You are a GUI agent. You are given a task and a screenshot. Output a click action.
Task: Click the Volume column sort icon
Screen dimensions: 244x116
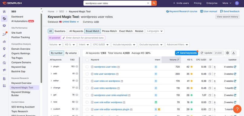(178, 60)
